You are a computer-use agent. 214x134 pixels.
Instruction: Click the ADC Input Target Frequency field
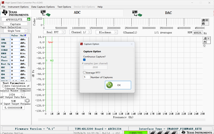pos(13,108)
